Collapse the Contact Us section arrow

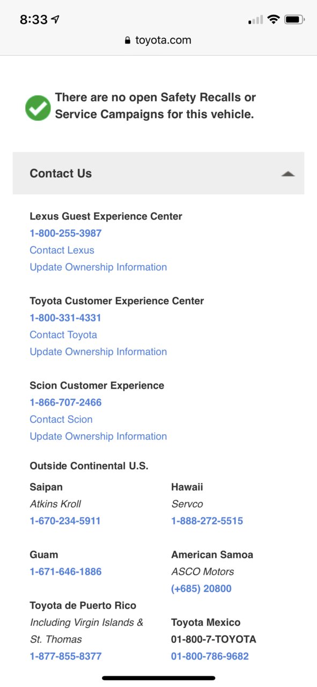(x=288, y=173)
